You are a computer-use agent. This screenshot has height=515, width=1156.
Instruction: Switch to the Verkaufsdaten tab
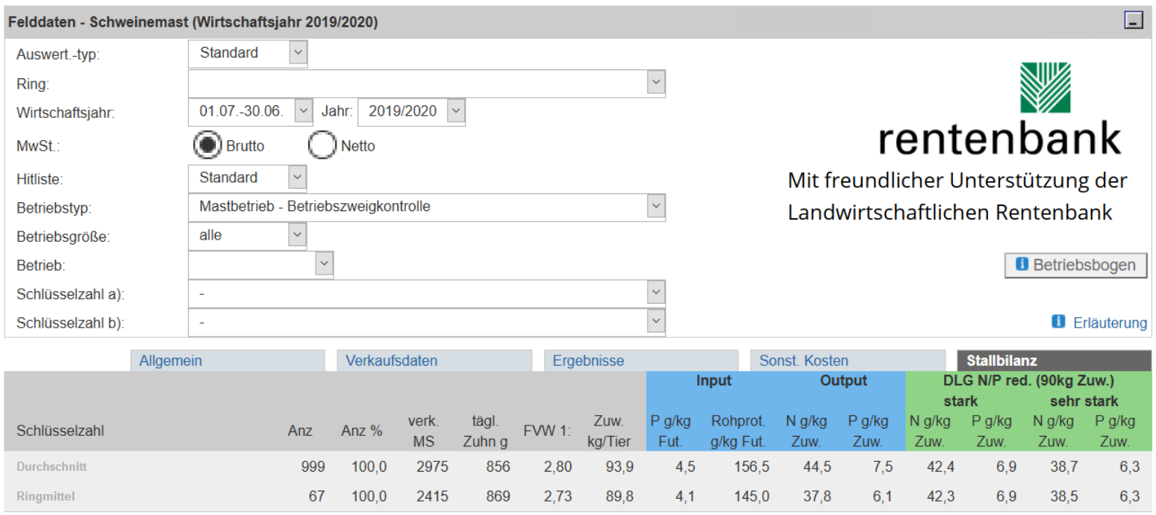point(434,361)
